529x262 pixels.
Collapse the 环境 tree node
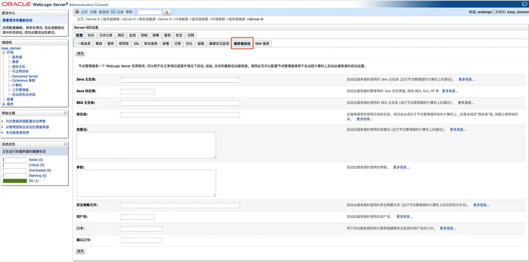coord(4,52)
